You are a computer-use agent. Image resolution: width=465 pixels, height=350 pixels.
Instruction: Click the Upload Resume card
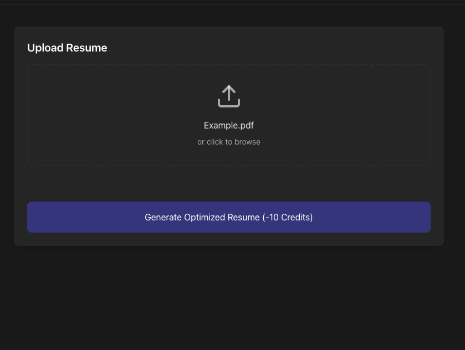coord(229,183)
